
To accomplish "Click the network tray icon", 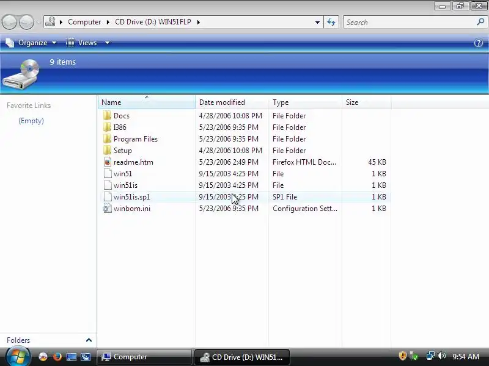I will [x=430, y=356].
